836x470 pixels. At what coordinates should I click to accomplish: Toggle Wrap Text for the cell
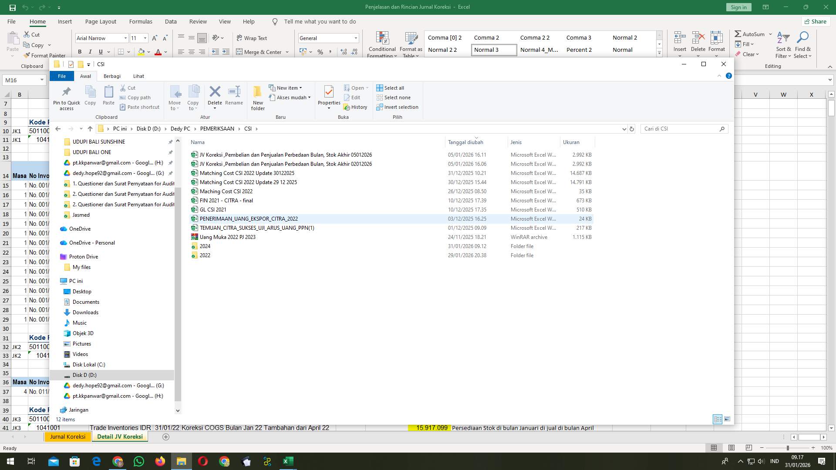pos(252,38)
